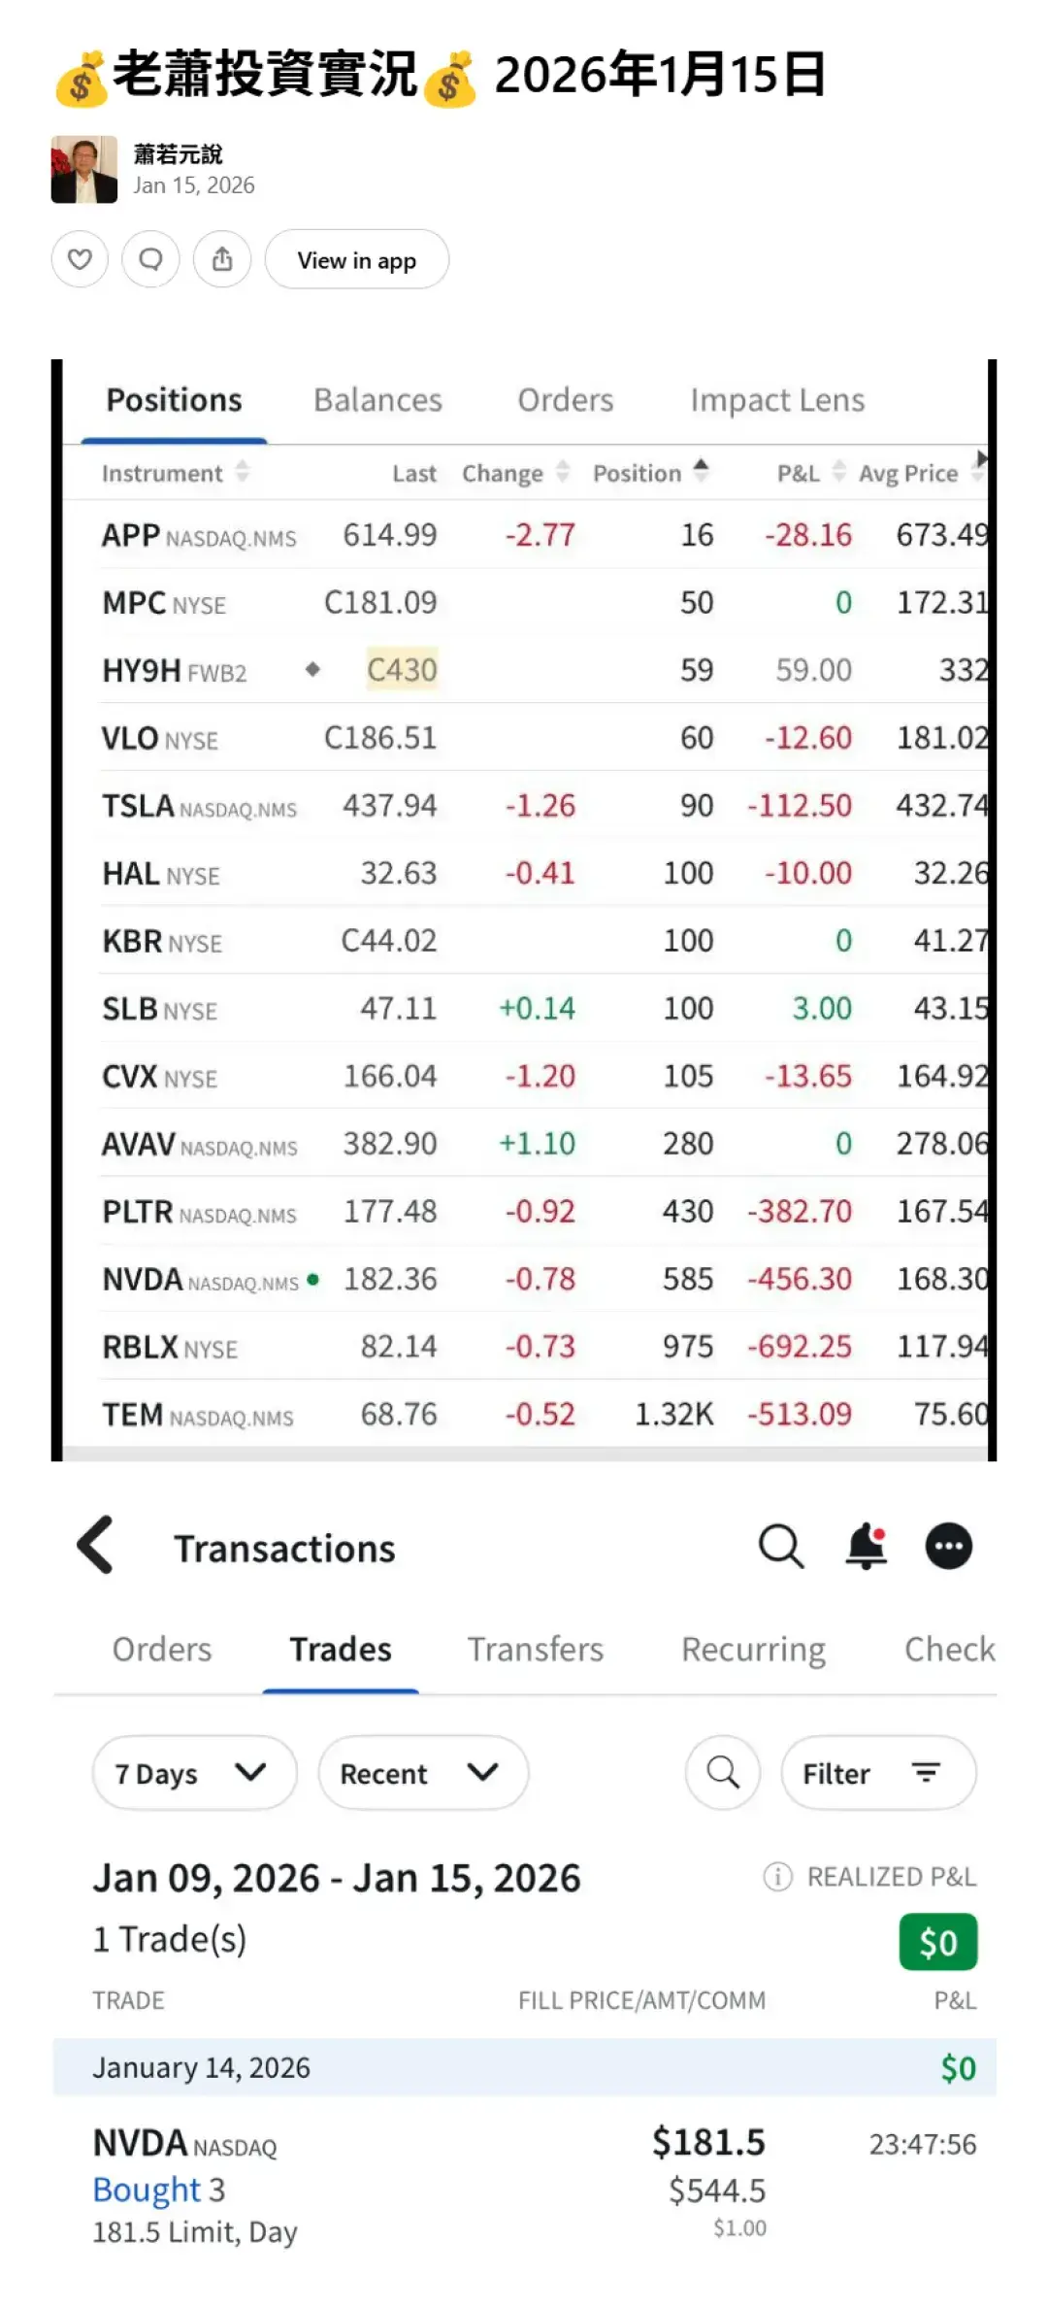Expand the 7 Days range dropdown
The height and width of the screenshot is (2308, 1048).
pyautogui.click(x=194, y=1773)
